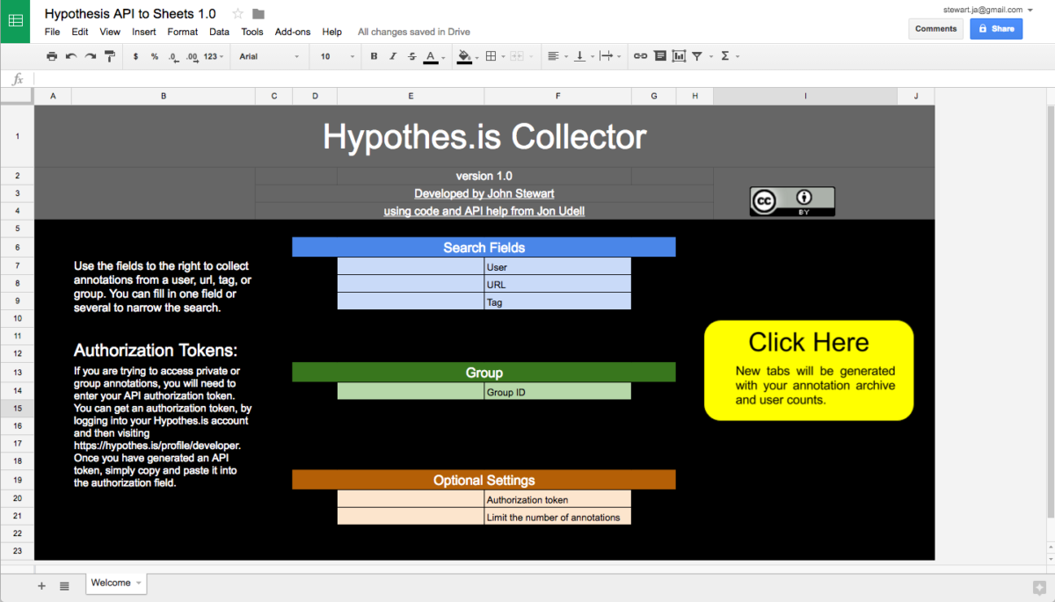
Task: Open the Add-ons menu
Action: [293, 32]
